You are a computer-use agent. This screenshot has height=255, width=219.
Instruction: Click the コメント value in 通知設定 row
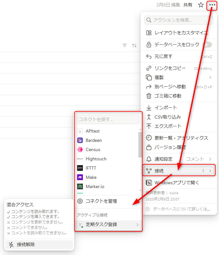tap(195, 159)
